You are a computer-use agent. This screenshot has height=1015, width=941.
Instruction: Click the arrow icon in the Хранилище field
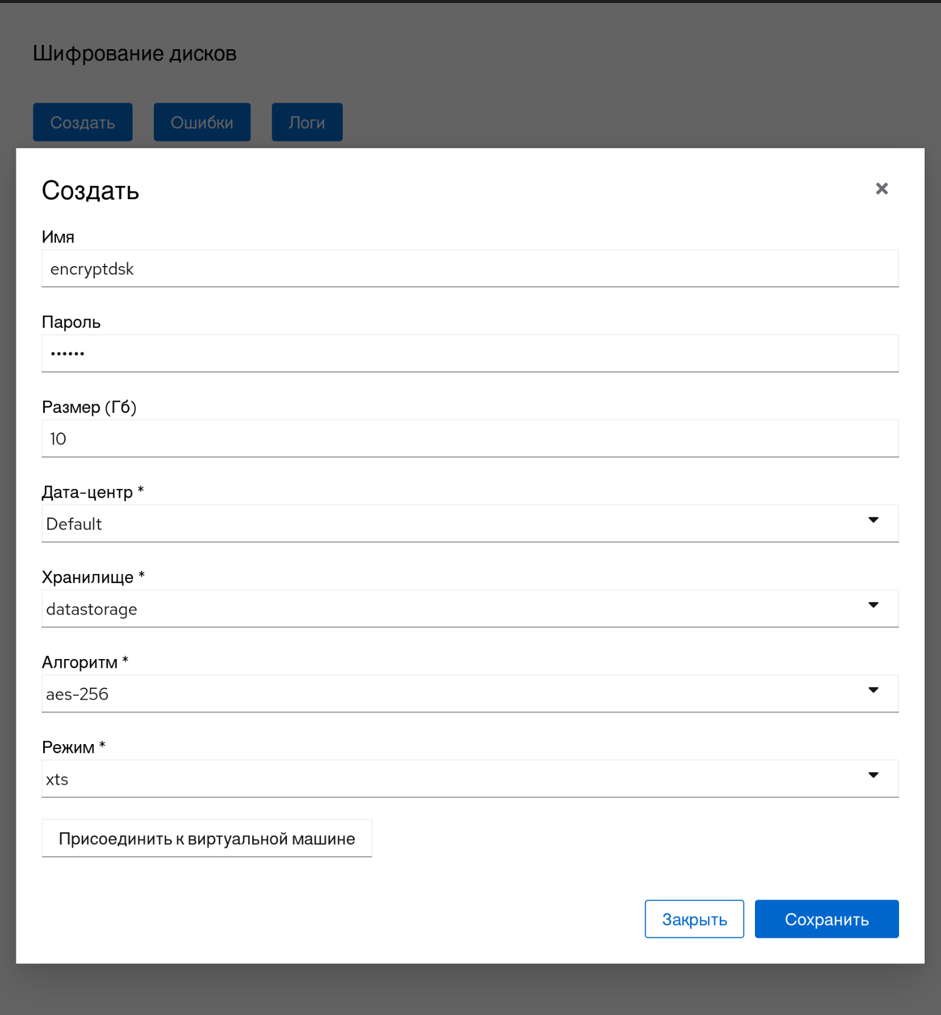[873, 605]
